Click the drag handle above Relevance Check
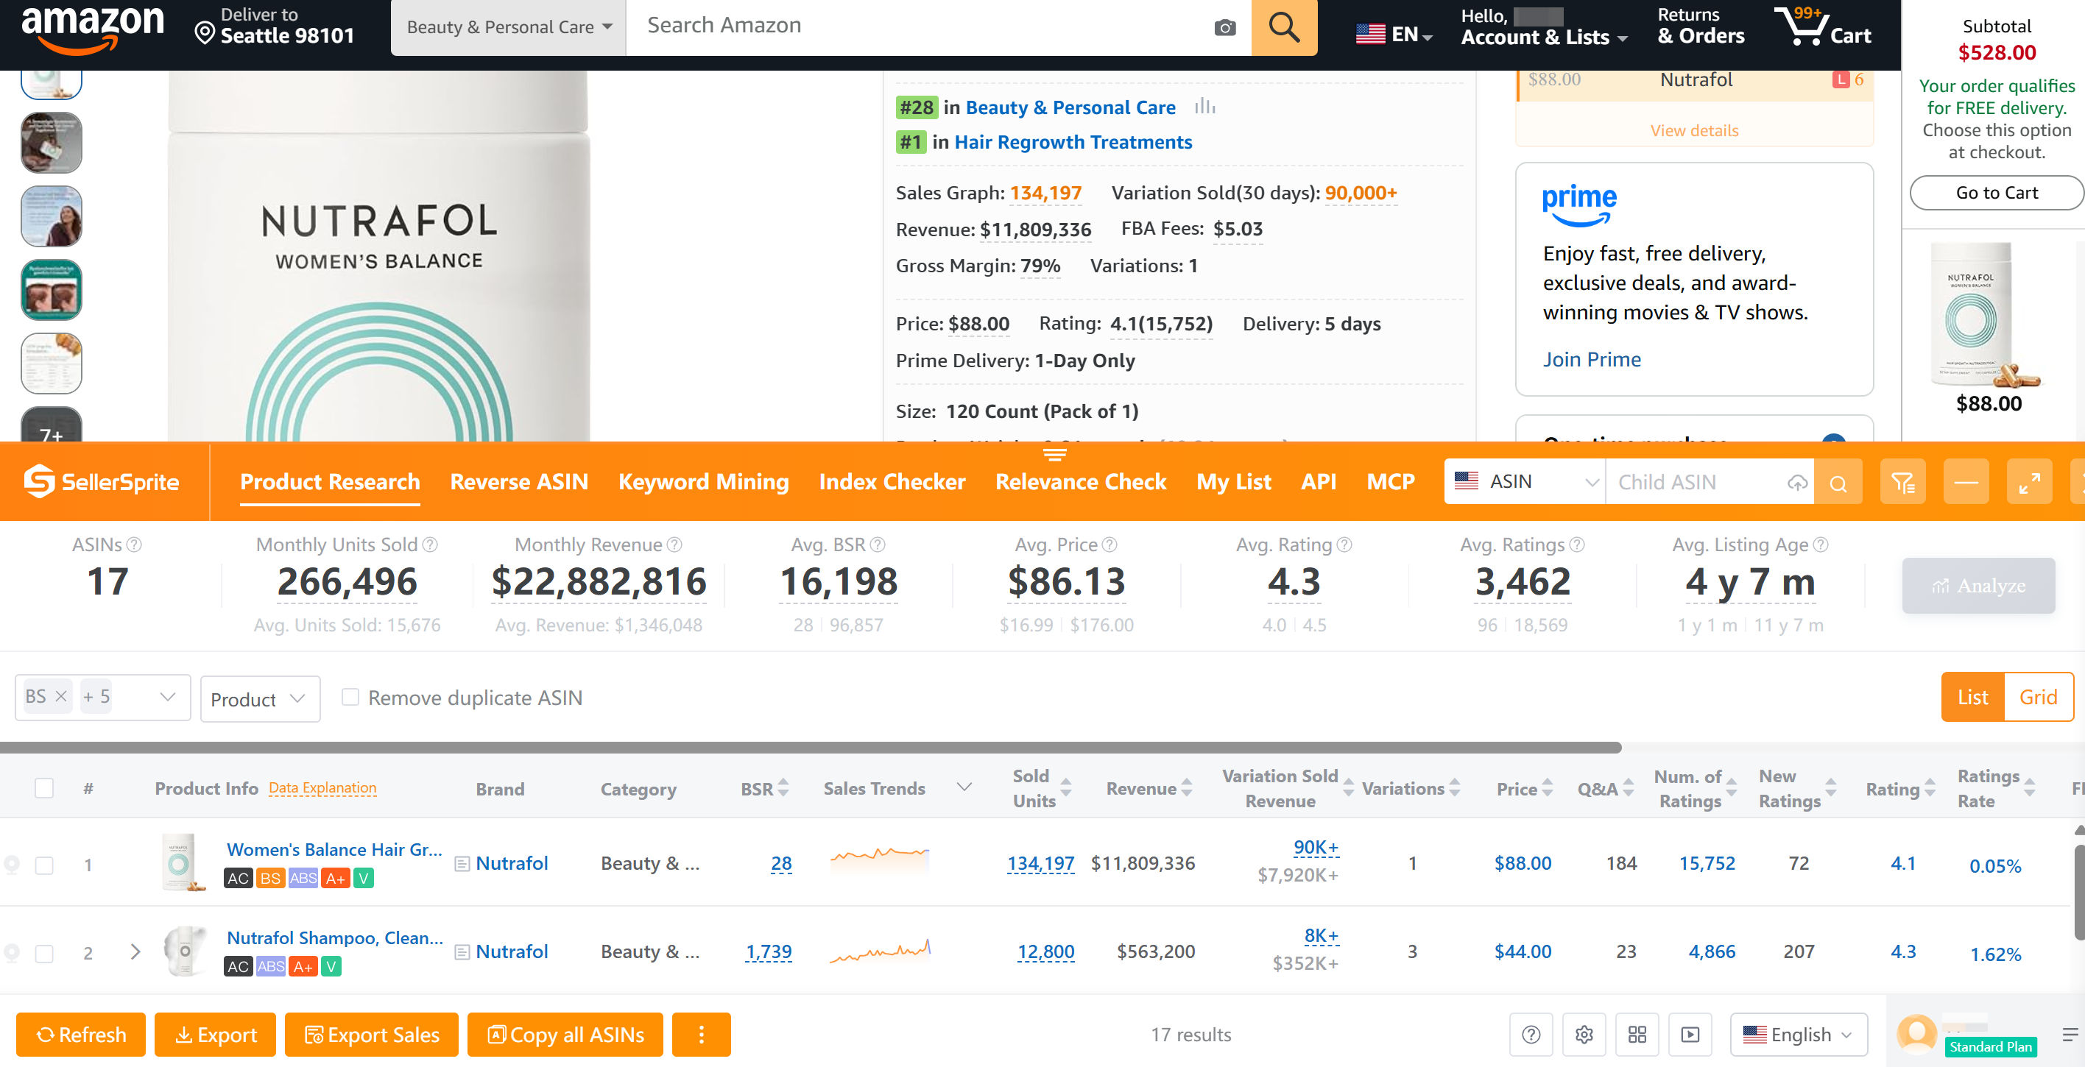 tap(1054, 455)
